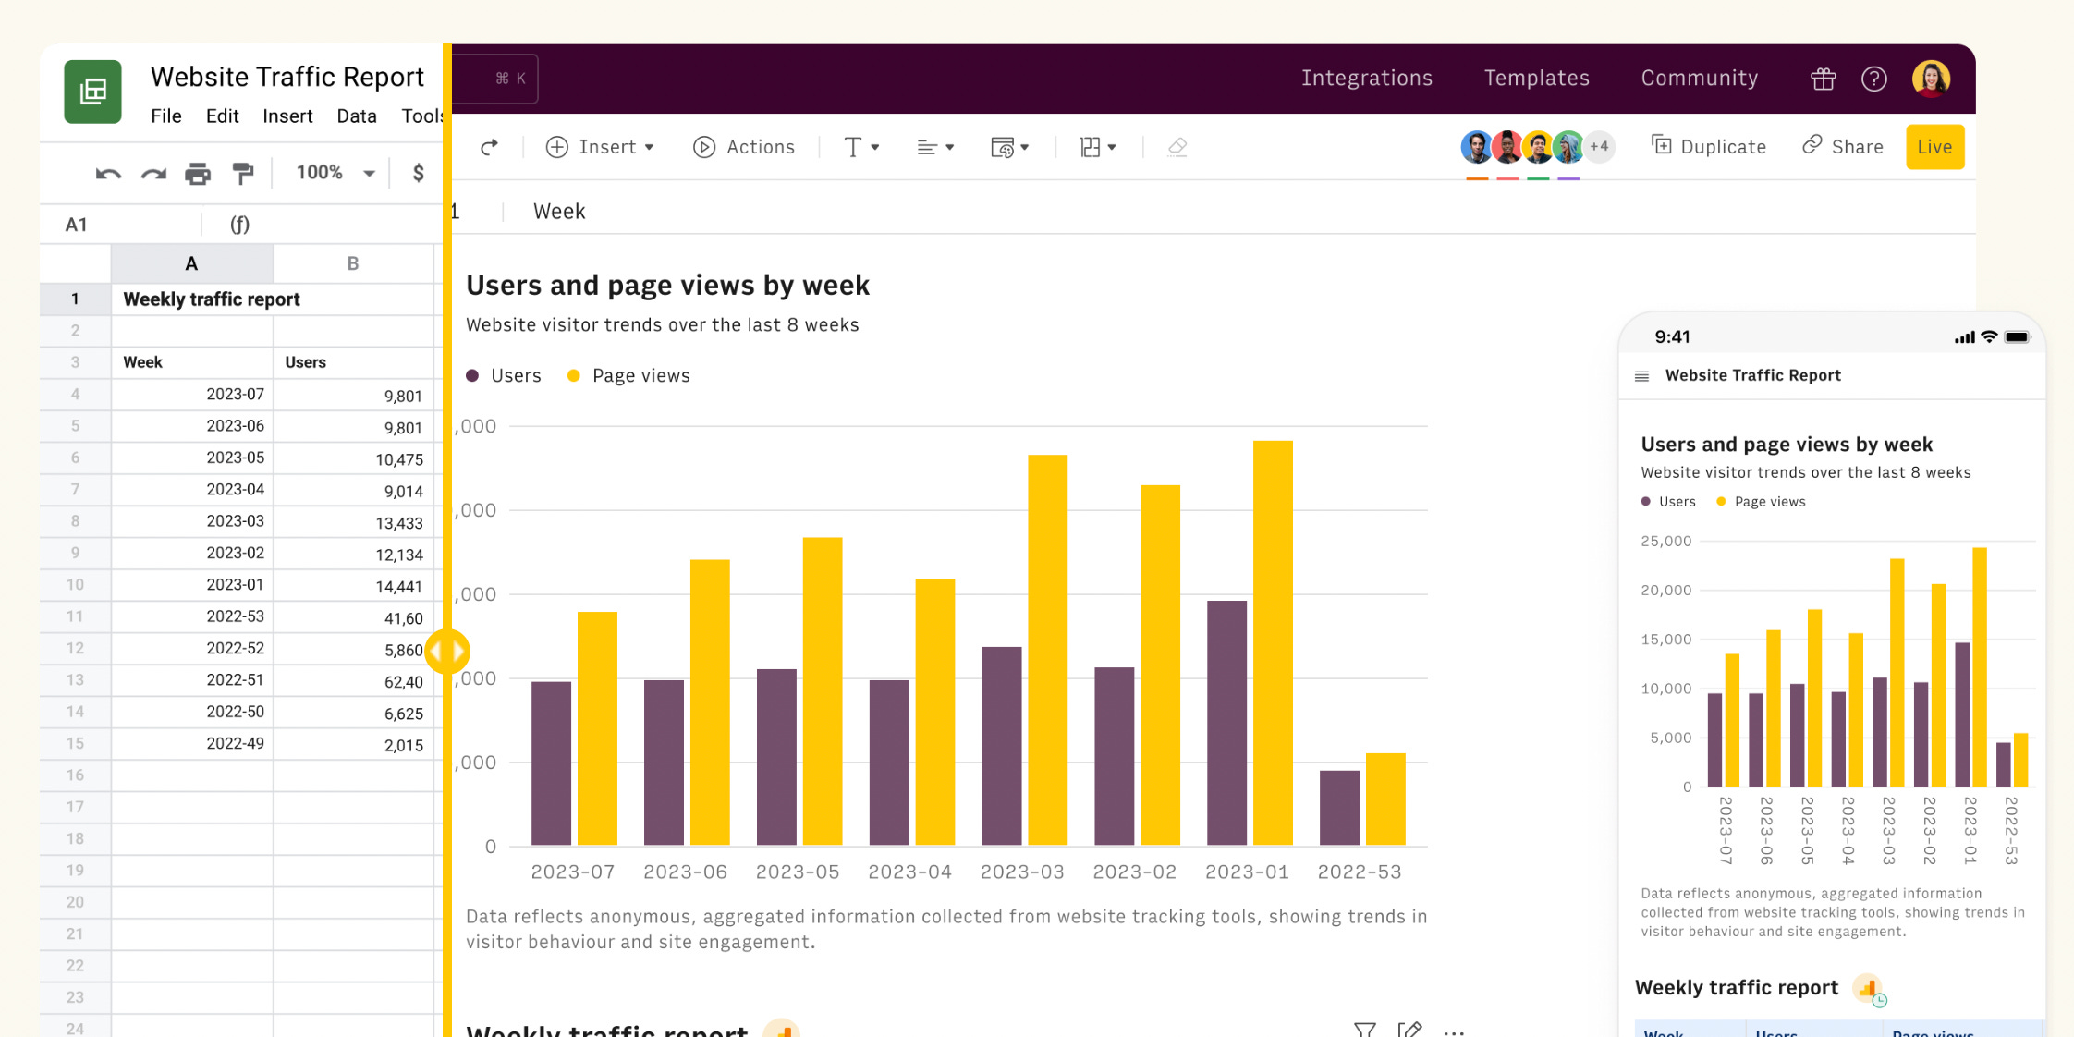
Task: Click the yellow comparison slider handle
Action: point(447,652)
